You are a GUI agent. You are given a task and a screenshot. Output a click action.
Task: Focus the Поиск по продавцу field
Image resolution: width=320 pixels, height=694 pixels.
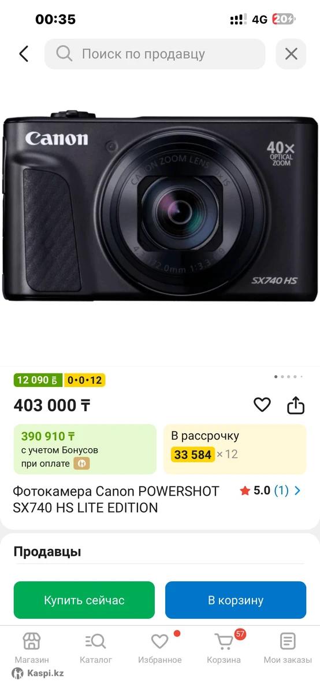[x=155, y=54]
